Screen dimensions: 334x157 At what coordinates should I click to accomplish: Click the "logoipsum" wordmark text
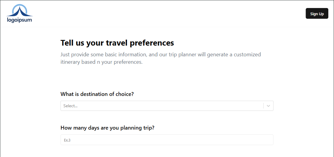tap(19, 20)
